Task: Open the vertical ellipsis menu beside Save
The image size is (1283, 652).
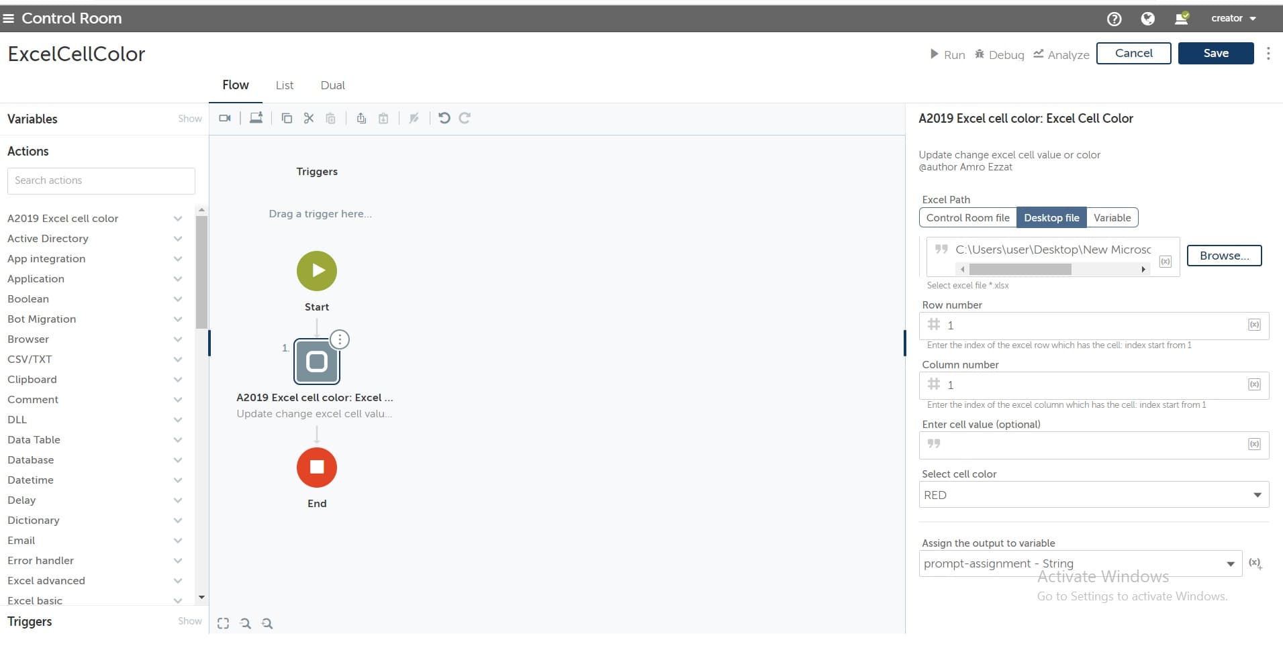Action: [x=1268, y=54]
